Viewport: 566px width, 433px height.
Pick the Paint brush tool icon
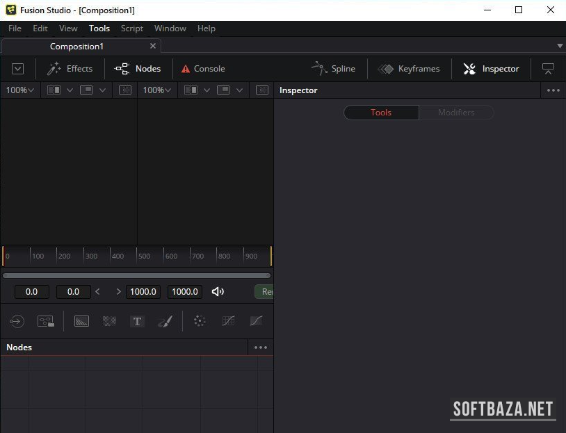point(165,321)
